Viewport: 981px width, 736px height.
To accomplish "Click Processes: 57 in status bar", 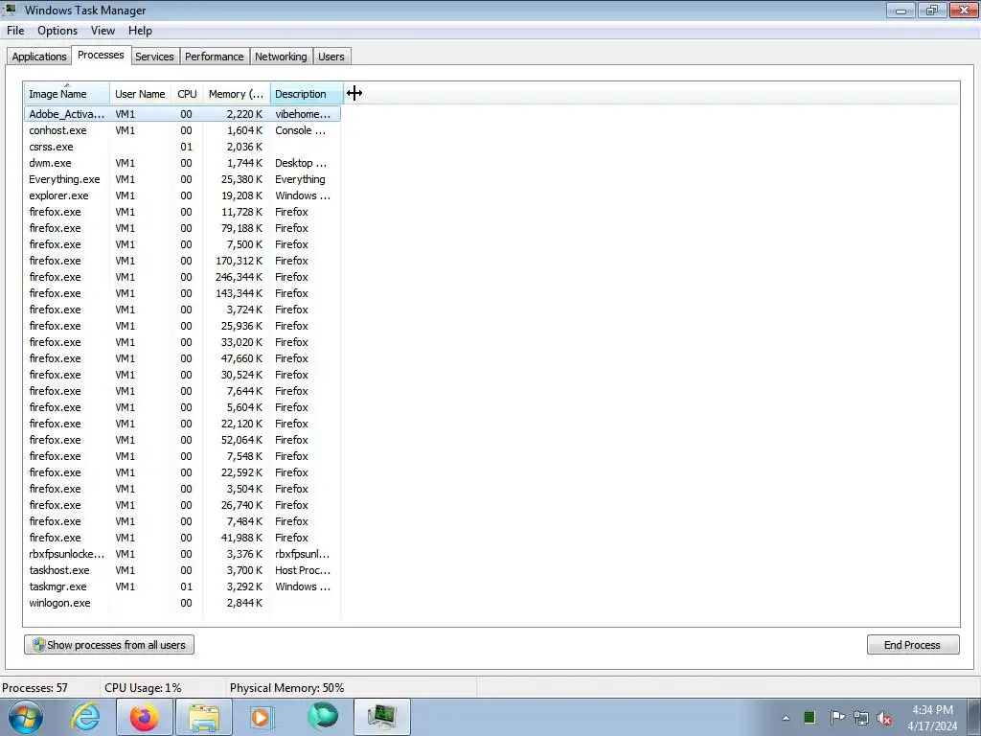I will coord(35,688).
